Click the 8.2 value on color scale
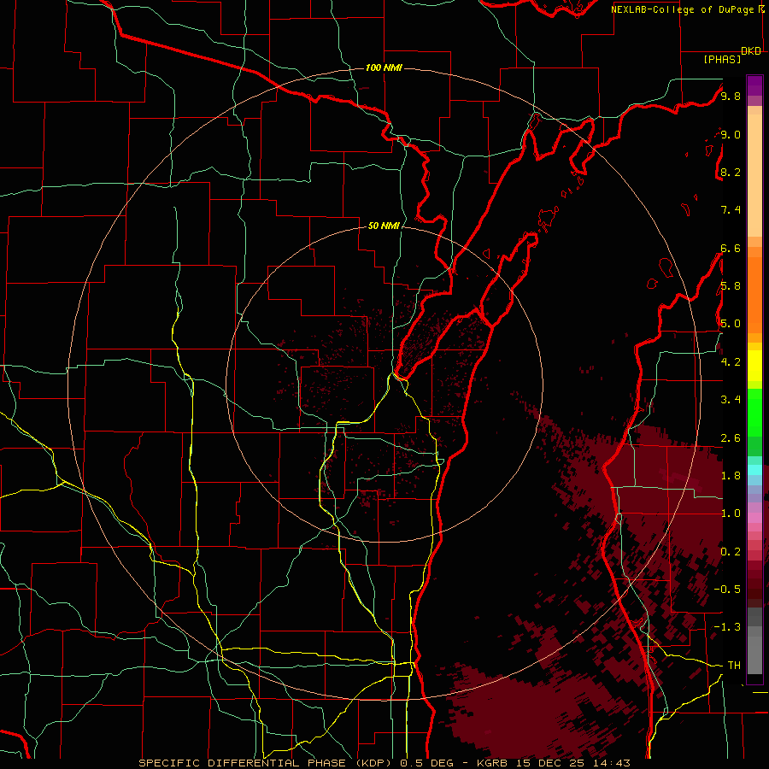This screenshot has height=769, width=769. (x=731, y=172)
